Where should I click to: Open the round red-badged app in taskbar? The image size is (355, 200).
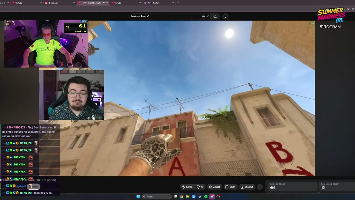coord(218,197)
